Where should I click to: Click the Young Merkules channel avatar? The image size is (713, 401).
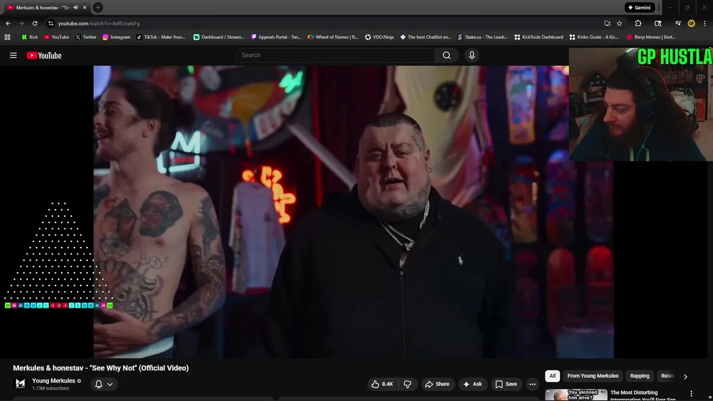(20, 384)
